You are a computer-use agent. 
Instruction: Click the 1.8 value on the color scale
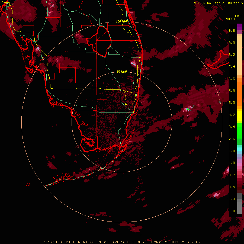(x=232, y=151)
